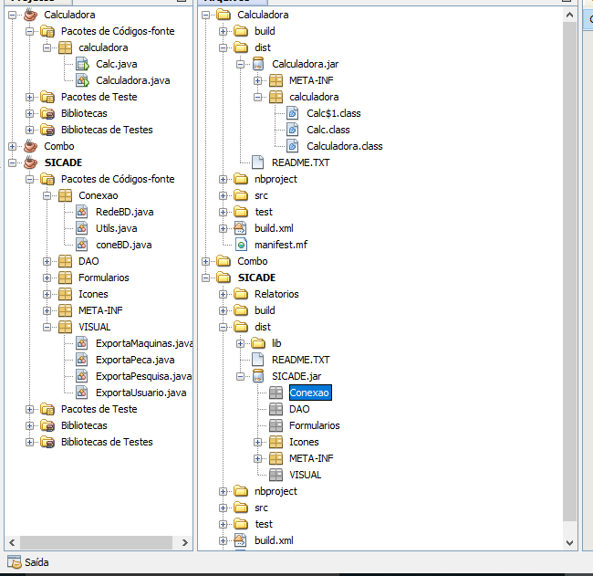Click the Files panel vertical scrollbar thumb
593x576 pixels.
[x=569, y=271]
